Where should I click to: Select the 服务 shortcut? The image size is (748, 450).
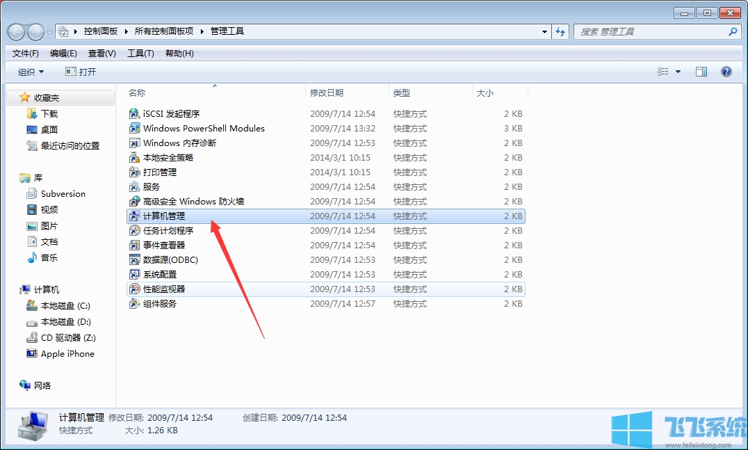pyautogui.click(x=147, y=186)
